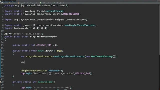Image resolution: width=160 pixels, height=90 pixels.
Task: Click the 'info' call on line 25
Action: [x=28, y=73]
